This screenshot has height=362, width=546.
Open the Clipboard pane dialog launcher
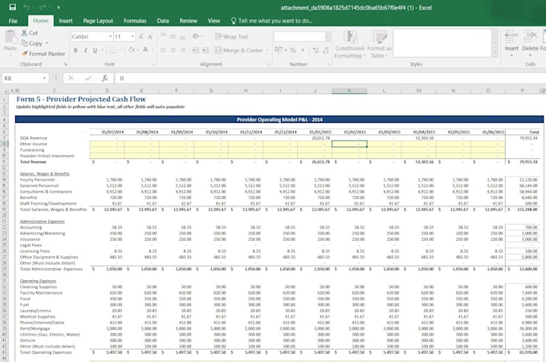pyautogui.click(x=66, y=64)
